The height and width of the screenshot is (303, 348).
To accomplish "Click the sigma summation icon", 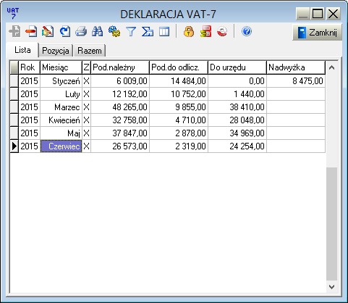I will 148,32.
